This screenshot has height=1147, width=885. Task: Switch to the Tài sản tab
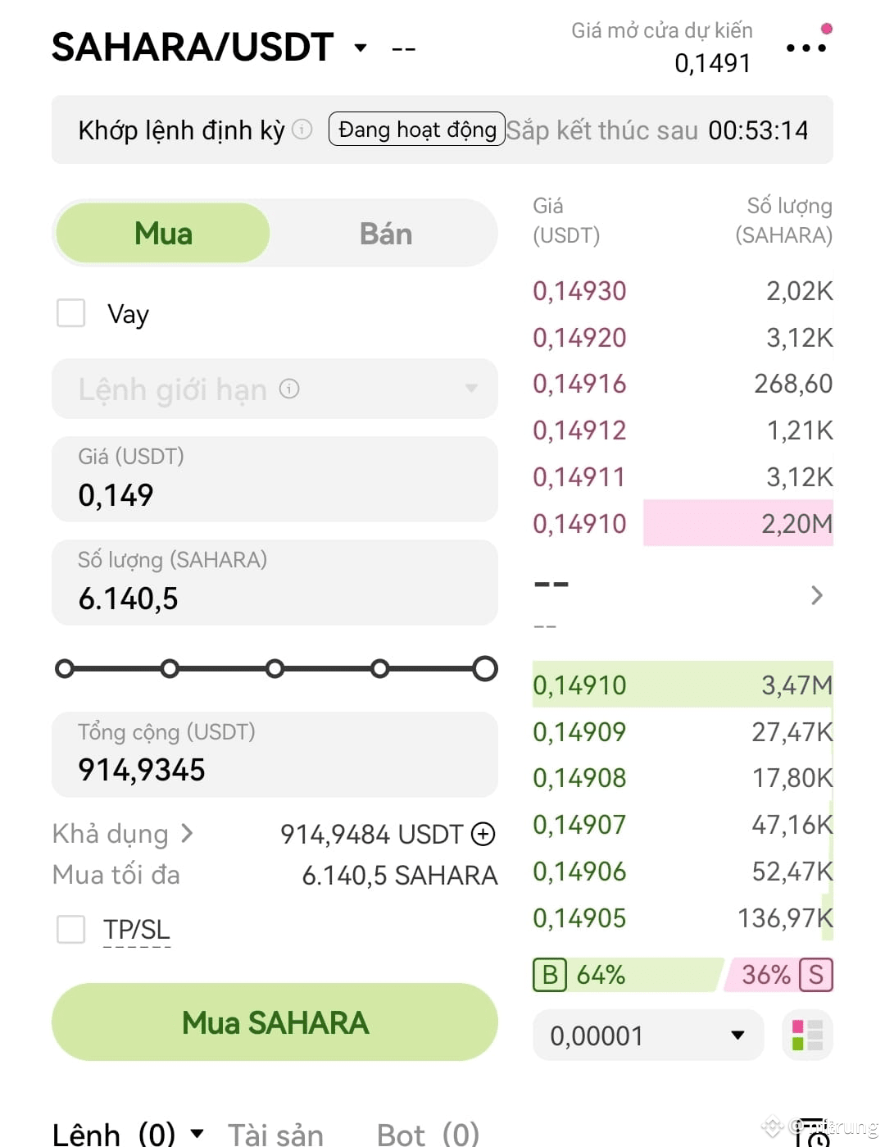[275, 1134]
